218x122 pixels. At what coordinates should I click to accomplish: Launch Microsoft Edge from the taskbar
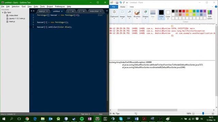point(35,119)
